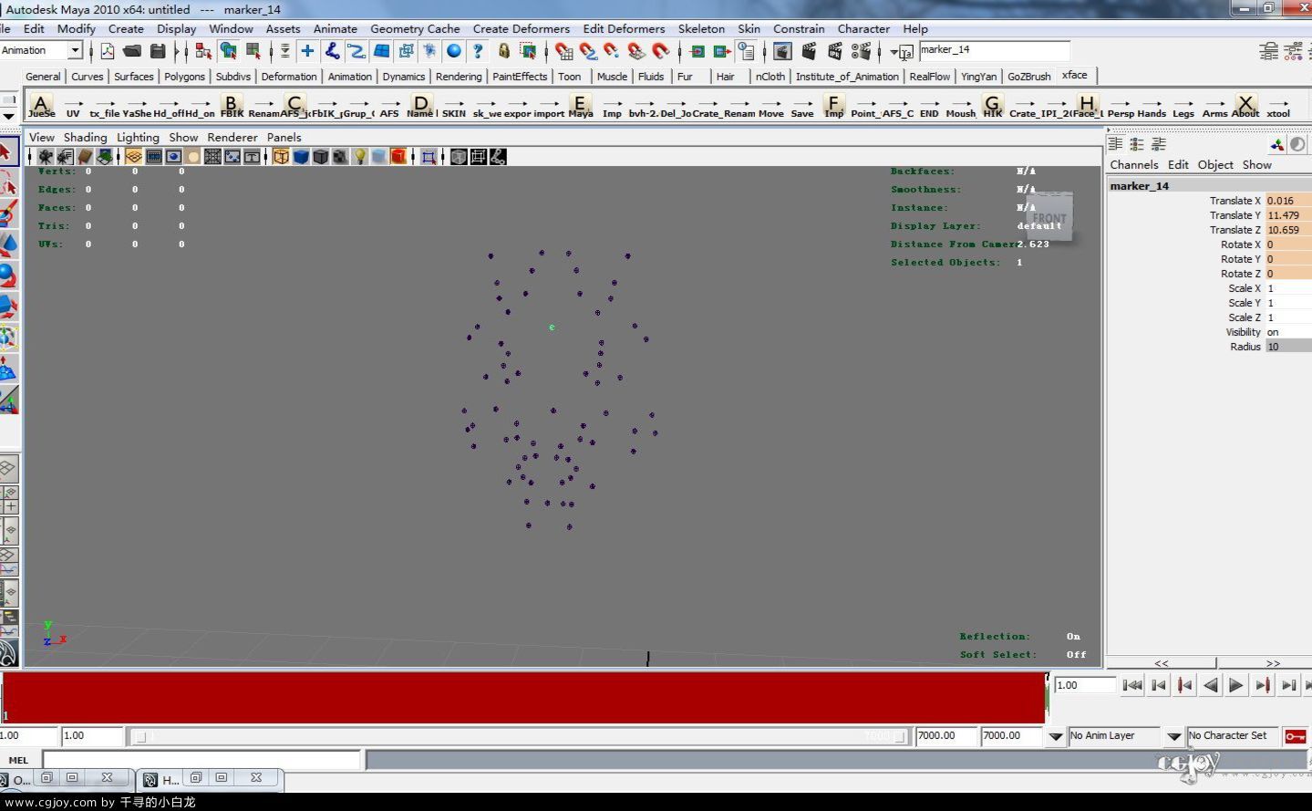Image resolution: width=1312 pixels, height=811 pixels.
Task: Click the blue question mark icon
Action: [478, 51]
